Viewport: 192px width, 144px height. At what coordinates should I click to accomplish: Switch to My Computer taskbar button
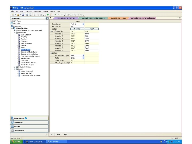[x=57, y=142]
